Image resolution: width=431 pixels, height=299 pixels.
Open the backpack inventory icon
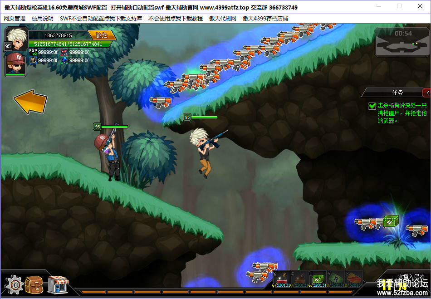[x=34, y=285]
